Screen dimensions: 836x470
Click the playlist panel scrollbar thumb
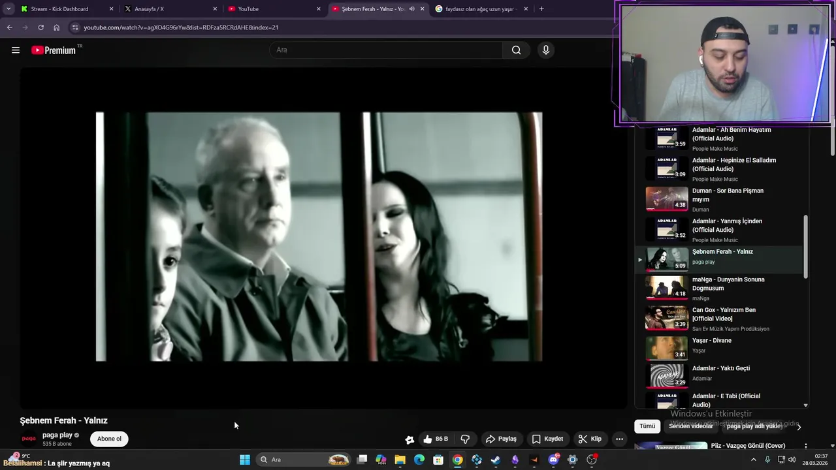[x=805, y=247]
